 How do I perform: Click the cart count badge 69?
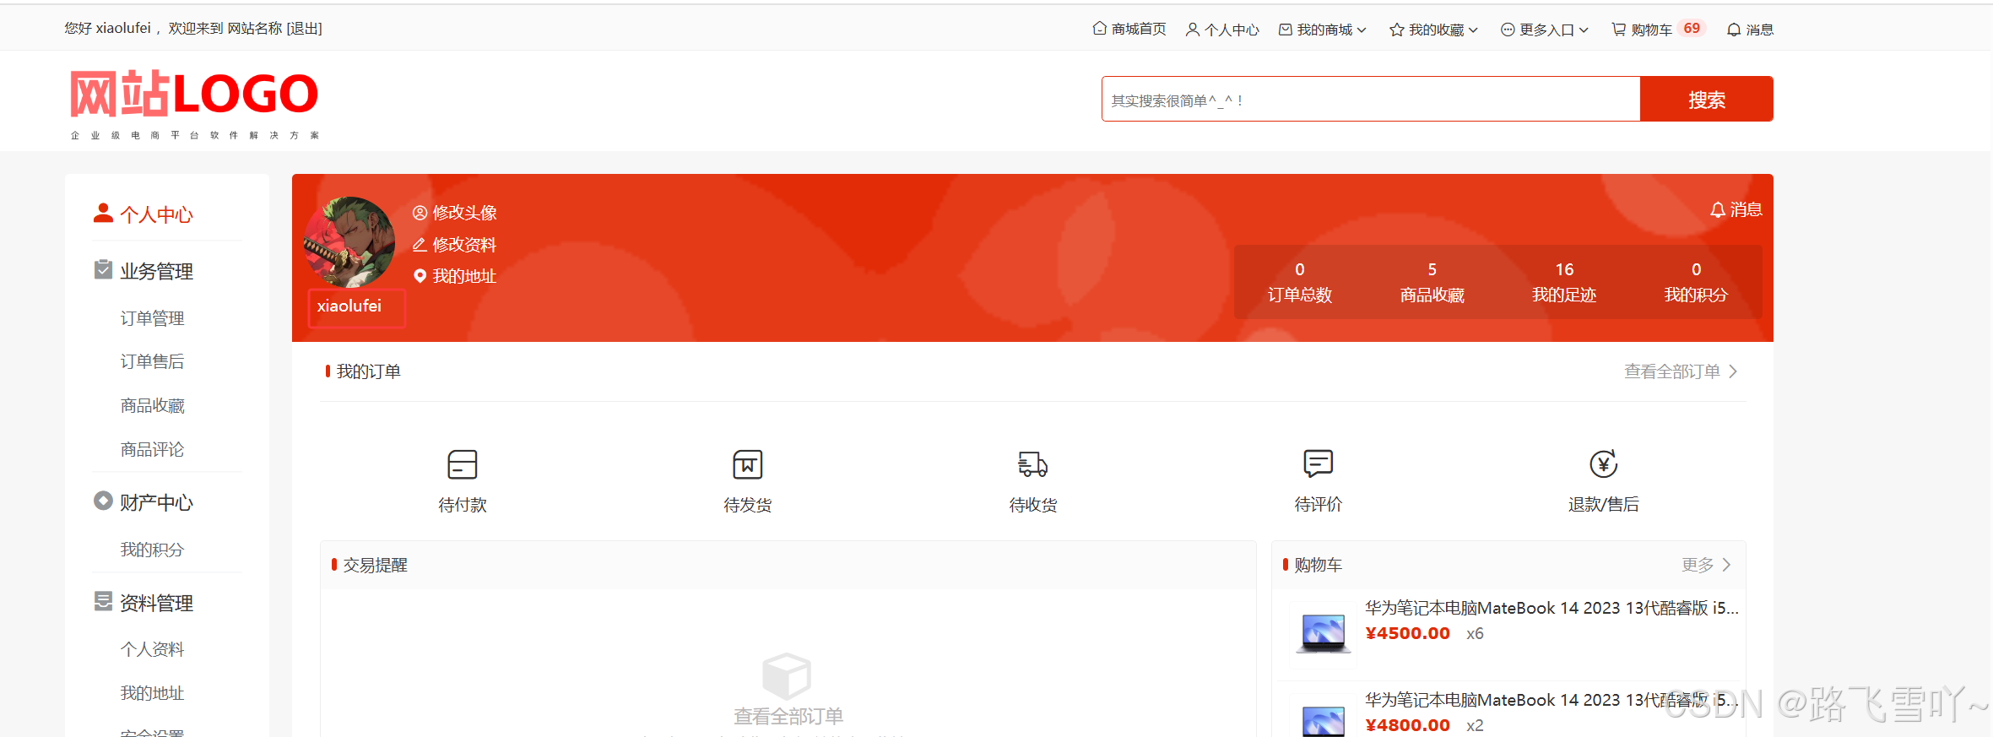pos(1692,29)
